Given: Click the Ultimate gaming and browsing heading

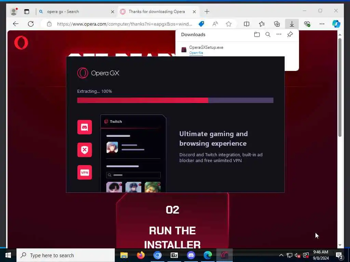Looking at the screenshot, I should tap(214, 139).
